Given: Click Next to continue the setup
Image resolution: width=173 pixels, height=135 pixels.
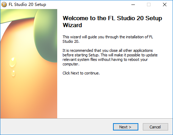Looking at the screenshot, I should click(126, 127).
